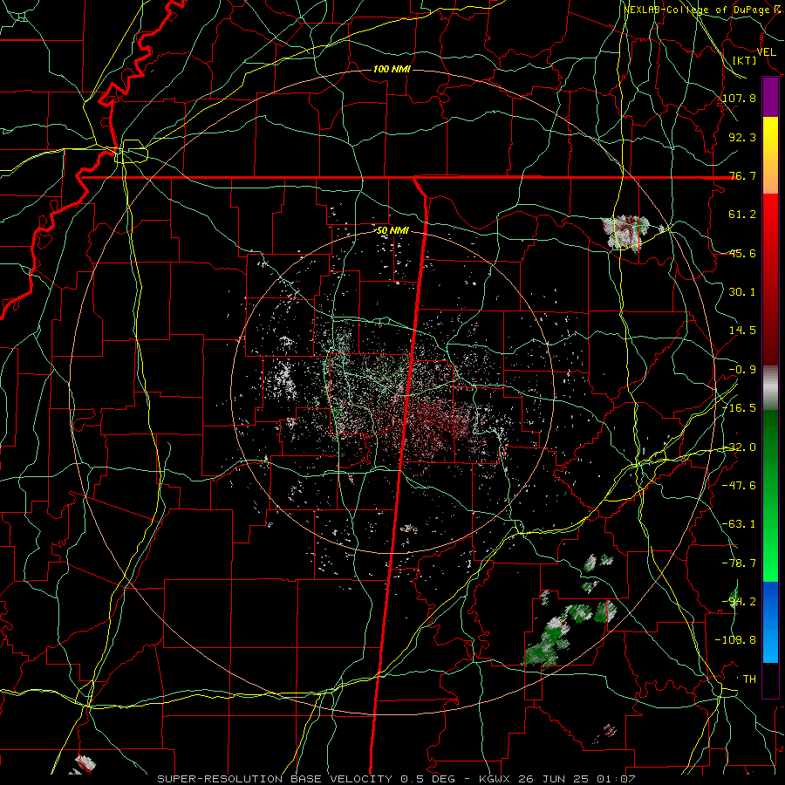The image size is (785, 785).
Task: Click the blue segment of velocity color bar
Action: (770, 622)
